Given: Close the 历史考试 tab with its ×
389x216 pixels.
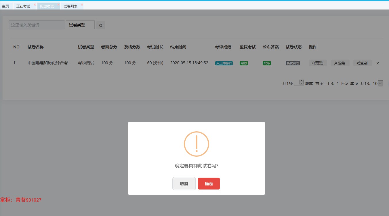Looking at the screenshot, I should pos(58,5).
